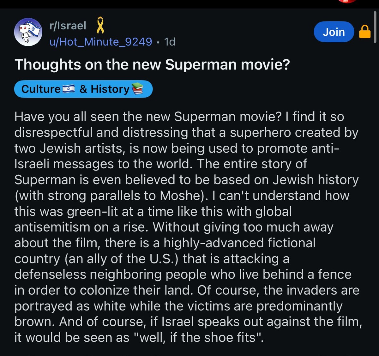Open the 'Culture & History' flair filter
Image resolution: width=379 pixels, height=356 pixels.
tap(83, 89)
